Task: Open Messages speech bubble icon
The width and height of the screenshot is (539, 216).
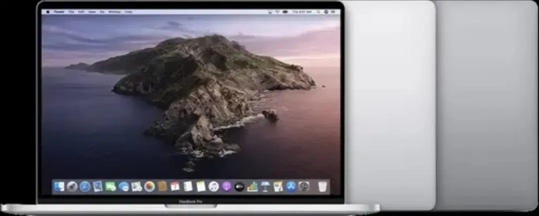Action: 124,187
